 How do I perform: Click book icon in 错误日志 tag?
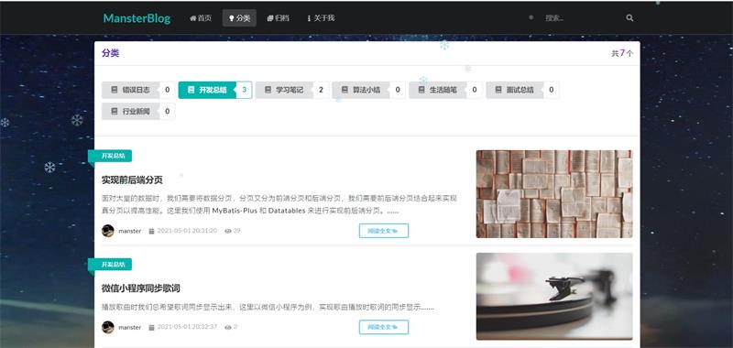tap(114, 90)
